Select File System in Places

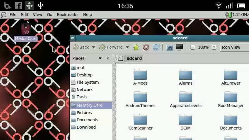91,82
